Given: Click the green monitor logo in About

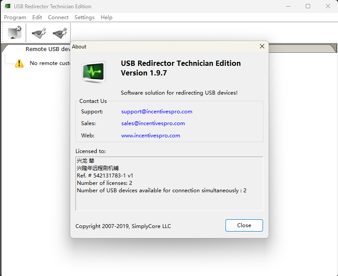Looking at the screenshot, I should (94, 72).
